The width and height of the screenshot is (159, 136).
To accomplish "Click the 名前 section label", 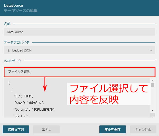I will click(7, 24).
